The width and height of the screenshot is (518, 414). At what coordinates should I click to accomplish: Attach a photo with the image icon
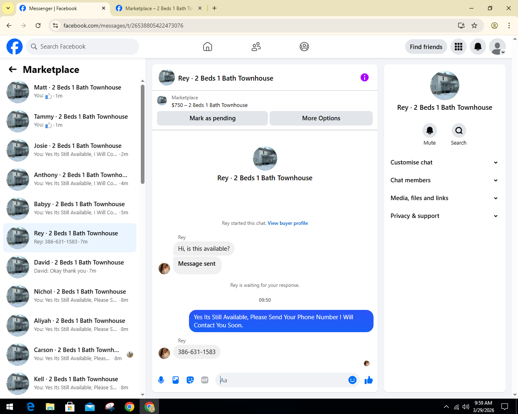click(176, 380)
